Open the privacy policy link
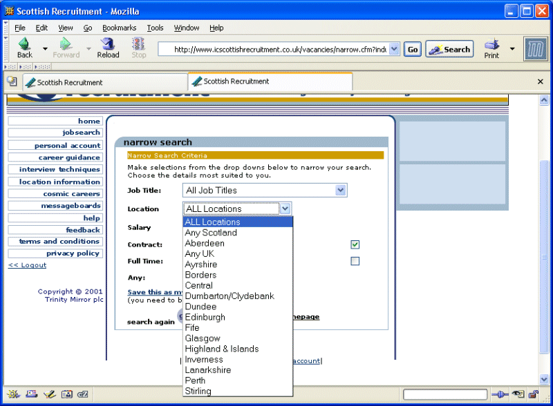This screenshot has height=406, width=553. [55, 253]
